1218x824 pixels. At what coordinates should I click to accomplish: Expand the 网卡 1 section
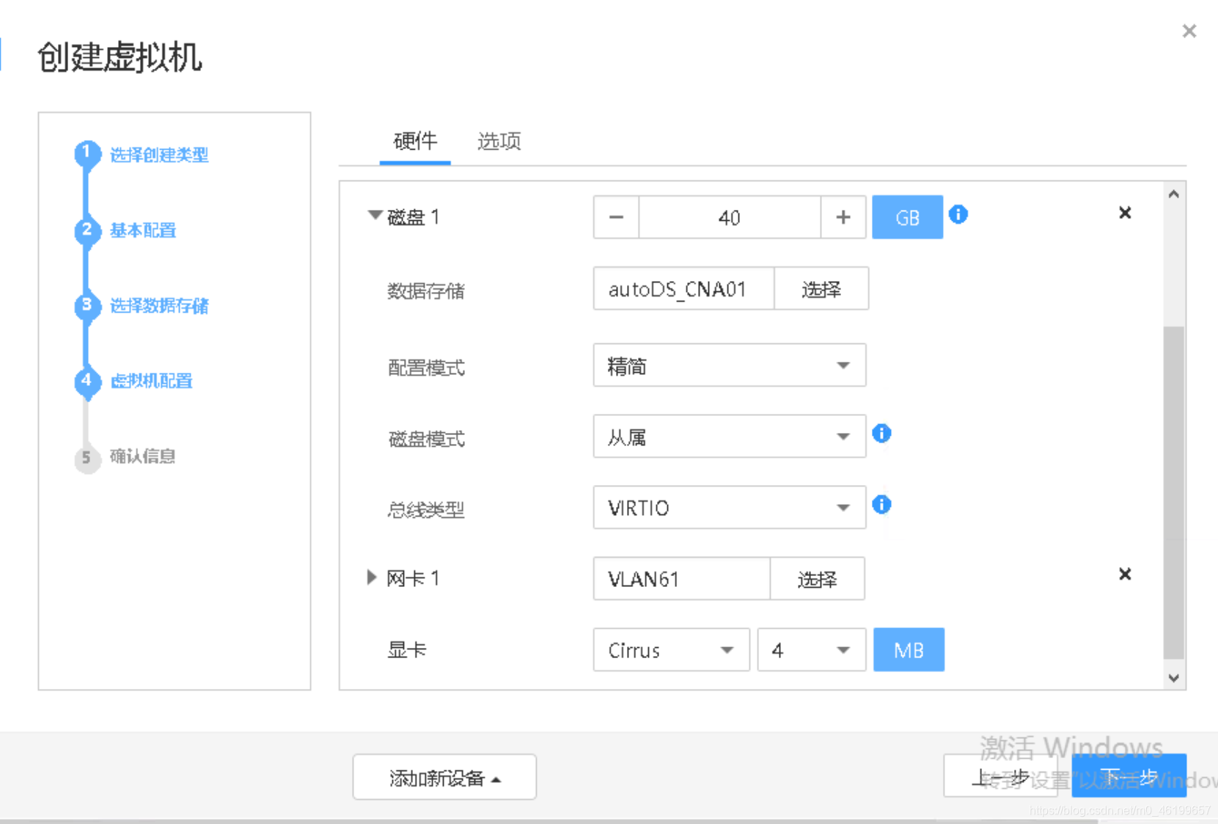coord(372,577)
